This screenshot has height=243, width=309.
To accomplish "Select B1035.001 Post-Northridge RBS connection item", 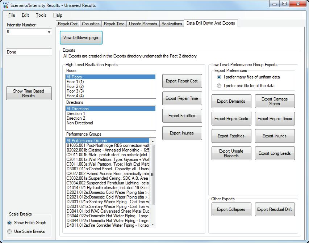I will (x=108, y=145).
